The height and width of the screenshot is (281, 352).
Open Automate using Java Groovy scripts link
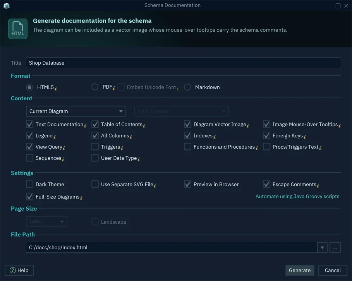297,196
